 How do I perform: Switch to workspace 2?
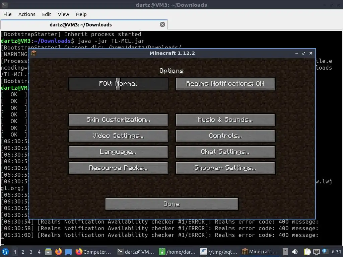23,252
